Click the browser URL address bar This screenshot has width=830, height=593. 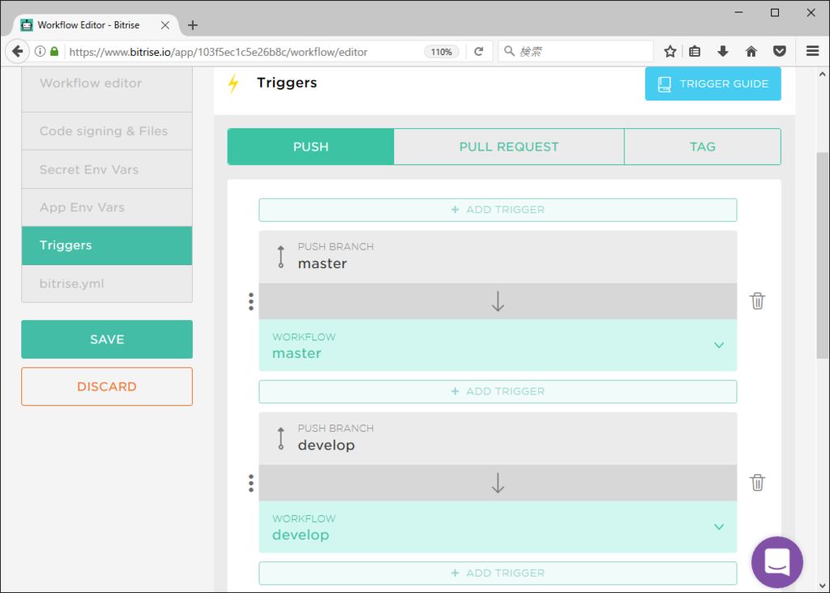243,52
